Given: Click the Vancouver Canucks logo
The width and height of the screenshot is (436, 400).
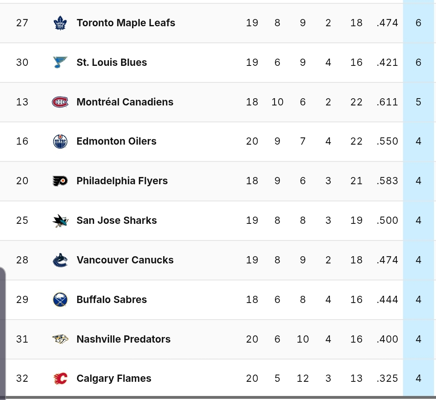Looking at the screenshot, I should point(60,260).
